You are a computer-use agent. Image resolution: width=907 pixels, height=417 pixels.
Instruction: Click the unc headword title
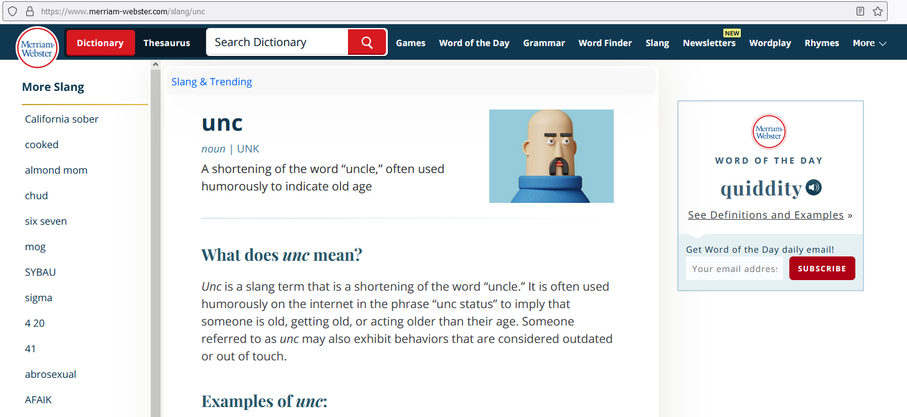(x=222, y=123)
